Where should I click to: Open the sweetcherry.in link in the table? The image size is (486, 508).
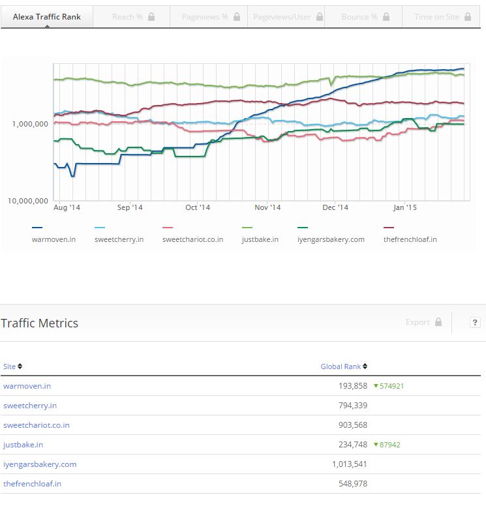tap(30, 406)
